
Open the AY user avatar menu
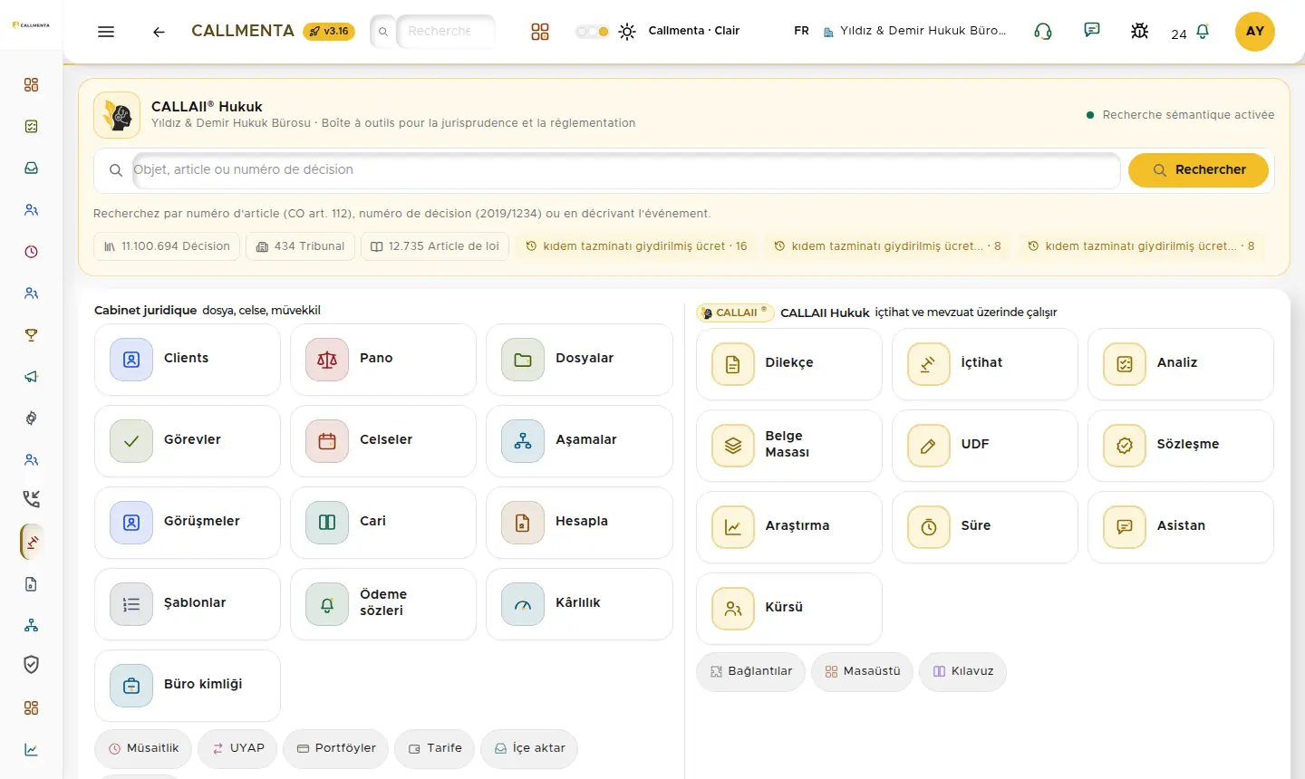tap(1255, 32)
